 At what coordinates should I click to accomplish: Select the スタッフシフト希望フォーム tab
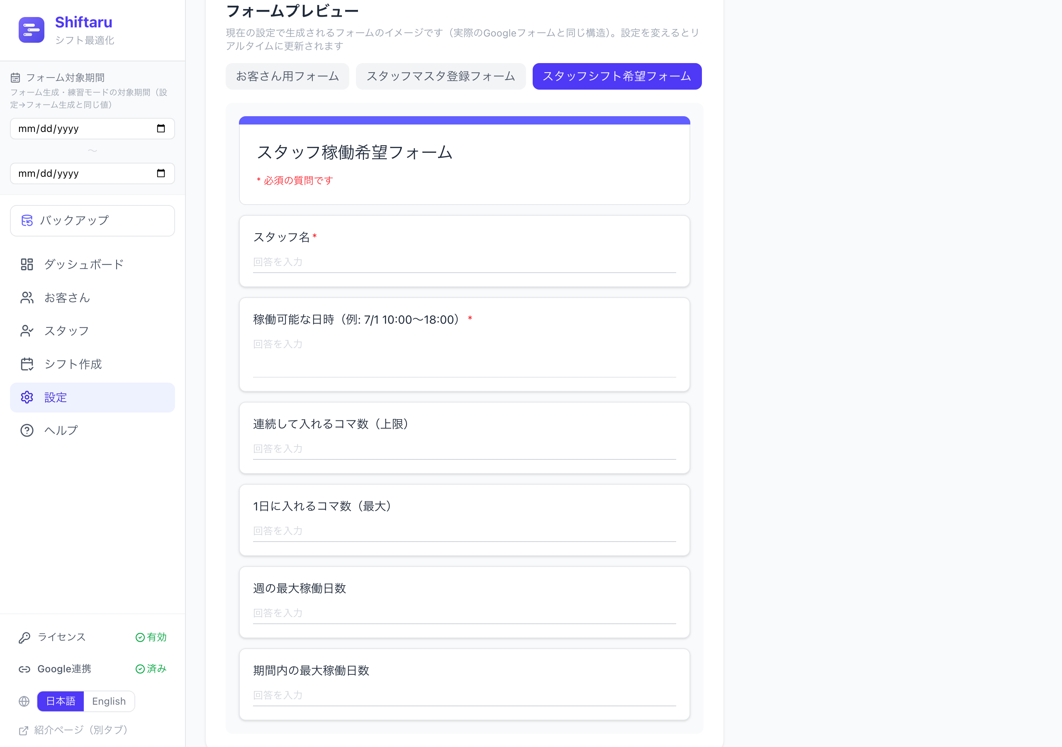(616, 76)
